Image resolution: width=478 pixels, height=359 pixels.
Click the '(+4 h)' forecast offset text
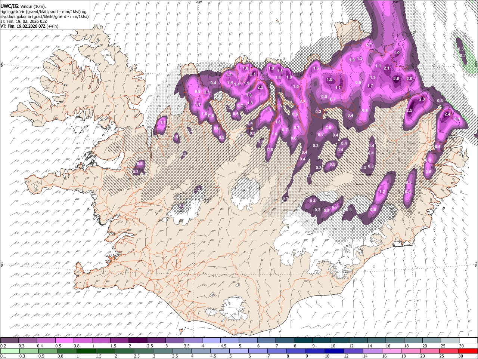click(x=52, y=27)
